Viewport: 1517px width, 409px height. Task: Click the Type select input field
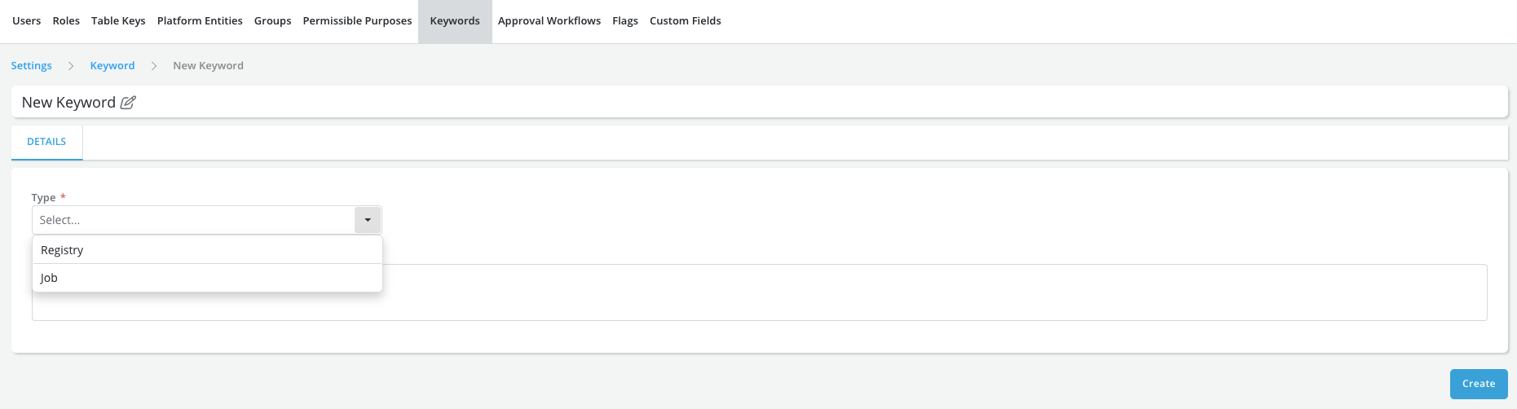click(x=193, y=220)
